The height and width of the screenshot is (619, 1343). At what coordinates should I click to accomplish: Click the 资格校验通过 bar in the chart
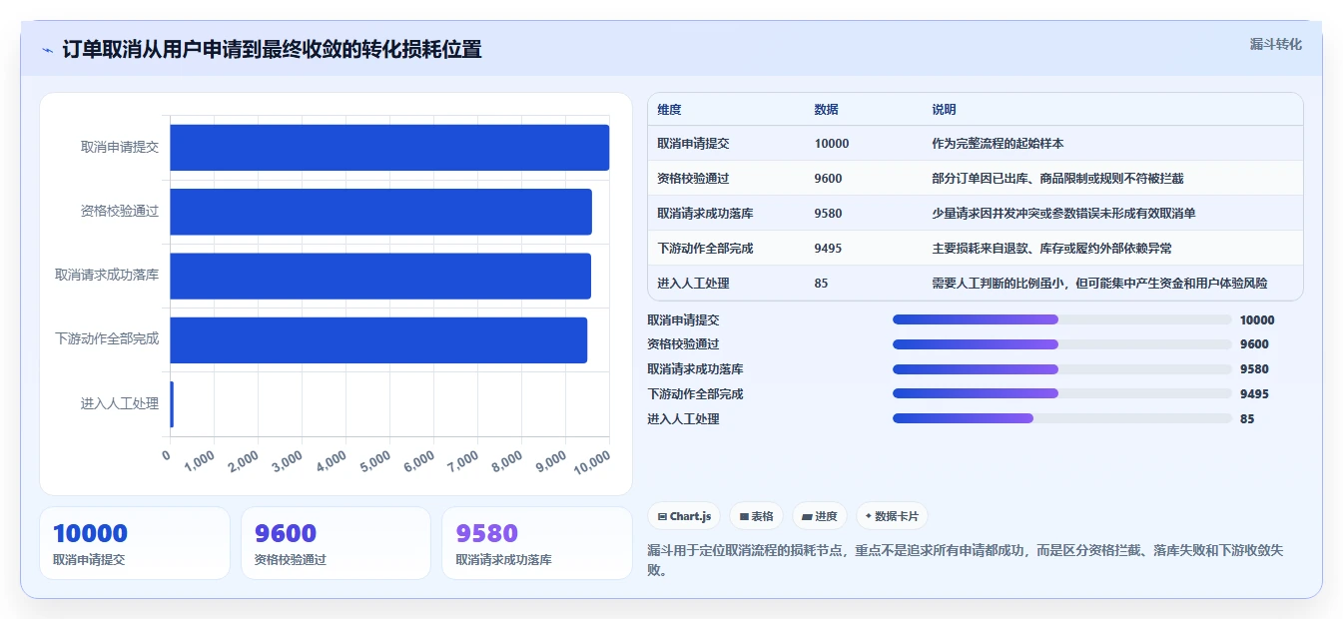click(380, 212)
